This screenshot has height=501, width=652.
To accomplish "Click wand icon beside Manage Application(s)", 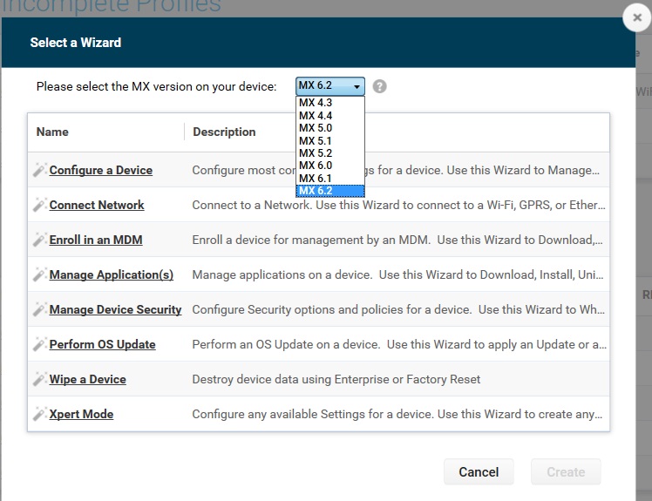I will (x=39, y=274).
